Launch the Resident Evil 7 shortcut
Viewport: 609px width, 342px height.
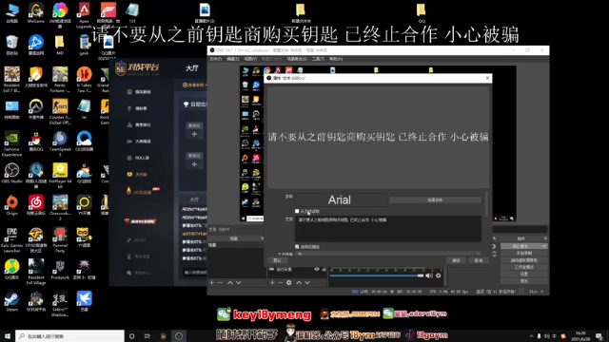[12, 79]
